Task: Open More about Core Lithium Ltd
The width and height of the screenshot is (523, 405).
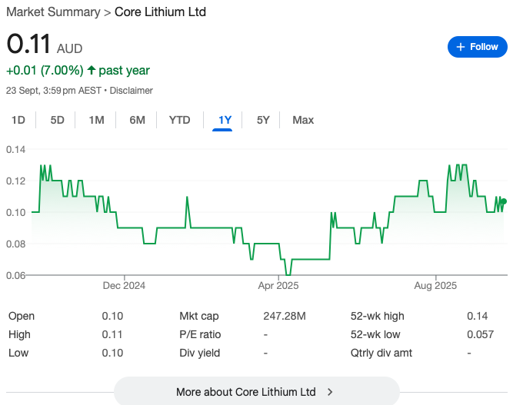Action: [x=256, y=391]
